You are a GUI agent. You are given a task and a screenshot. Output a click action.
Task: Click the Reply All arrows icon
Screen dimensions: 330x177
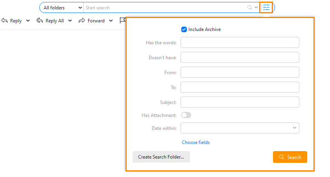[x=40, y=21]
